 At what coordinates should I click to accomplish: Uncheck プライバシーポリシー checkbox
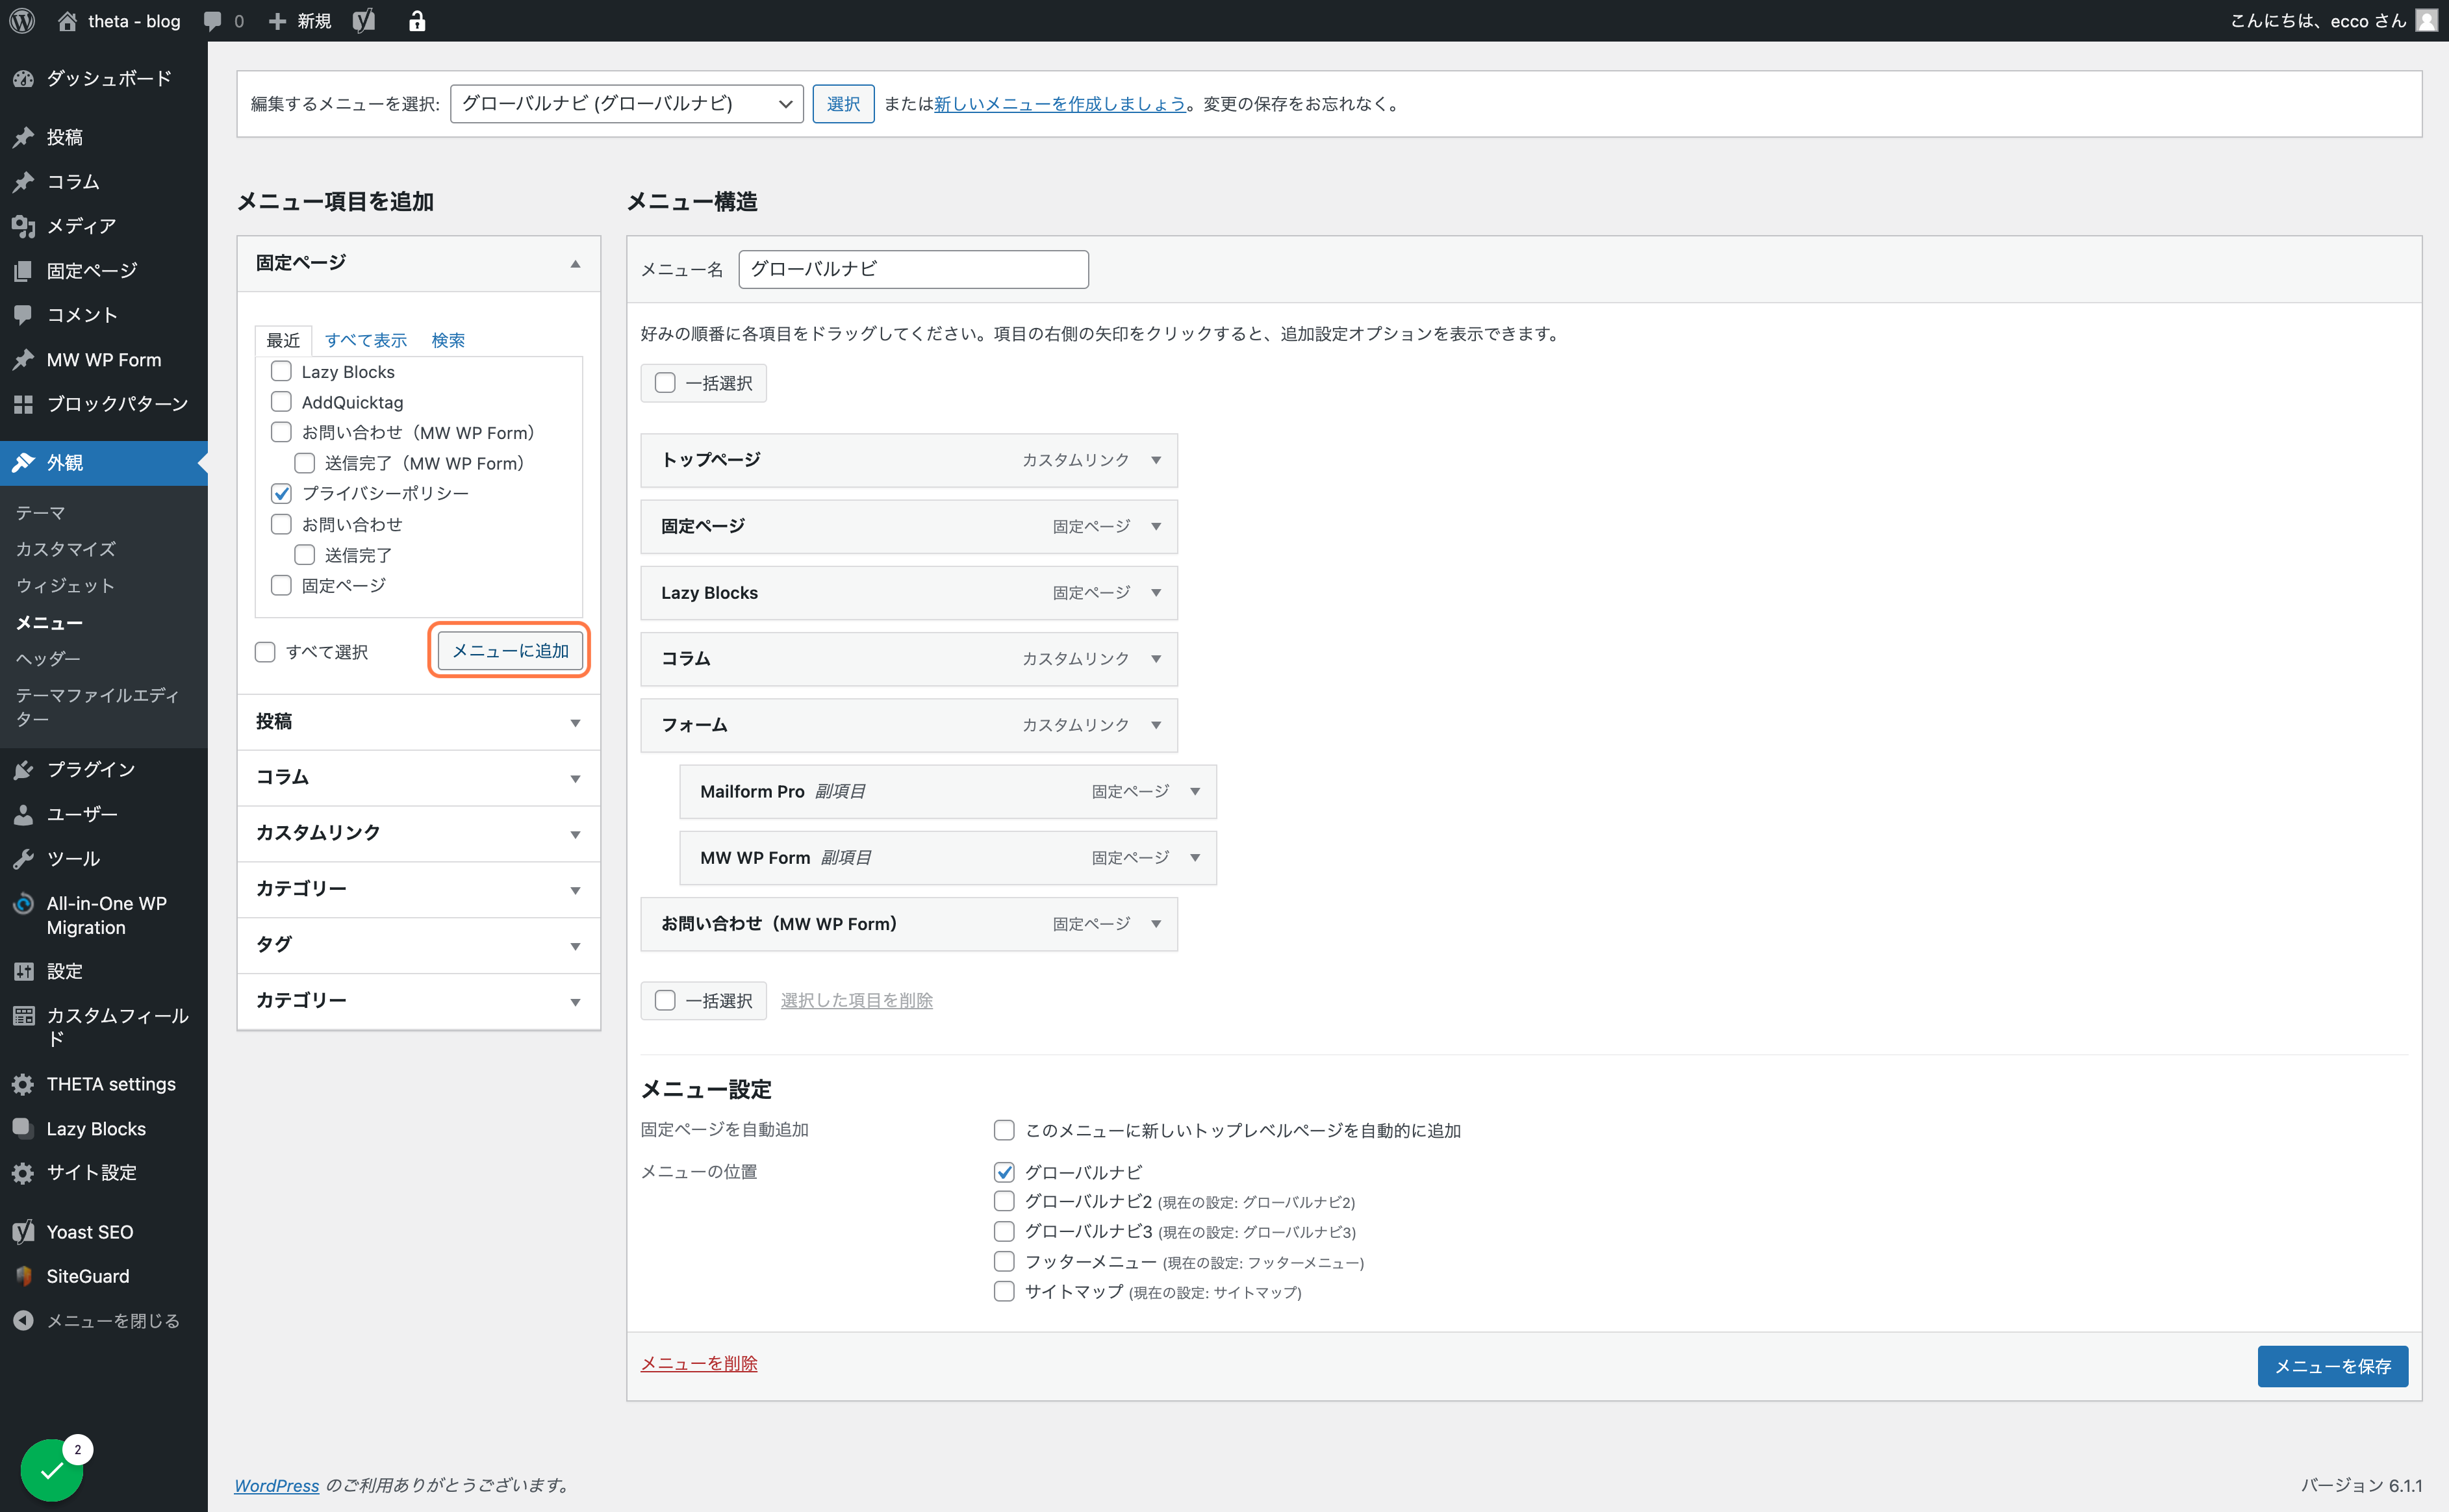(281, 493)
